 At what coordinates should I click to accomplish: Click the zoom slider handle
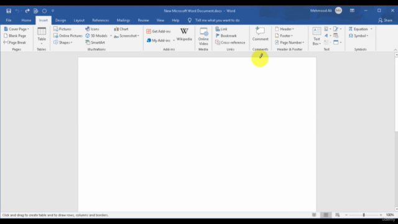click(x=364, y=215)
